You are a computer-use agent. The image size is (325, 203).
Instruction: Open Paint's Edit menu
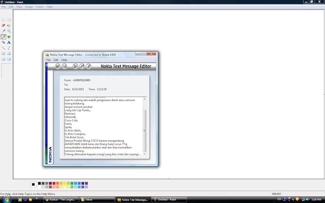tap(11, 7)
